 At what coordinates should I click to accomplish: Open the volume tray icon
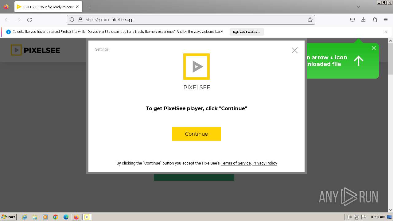[x=349, y=217]
